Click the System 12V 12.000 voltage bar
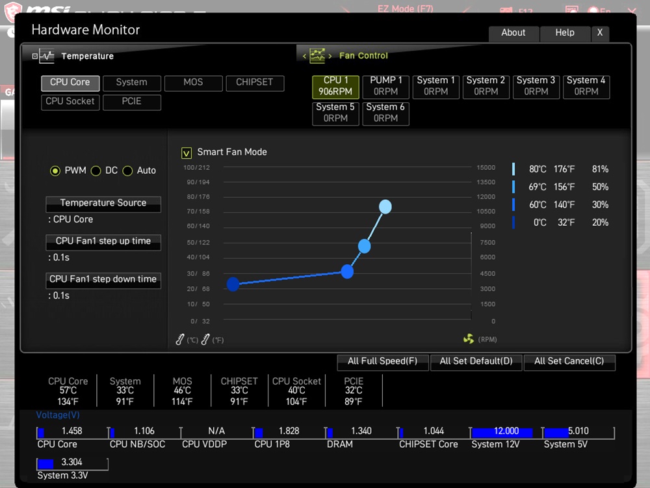The width and height of the screenshot is (650, 488). [x=506, y=433]
